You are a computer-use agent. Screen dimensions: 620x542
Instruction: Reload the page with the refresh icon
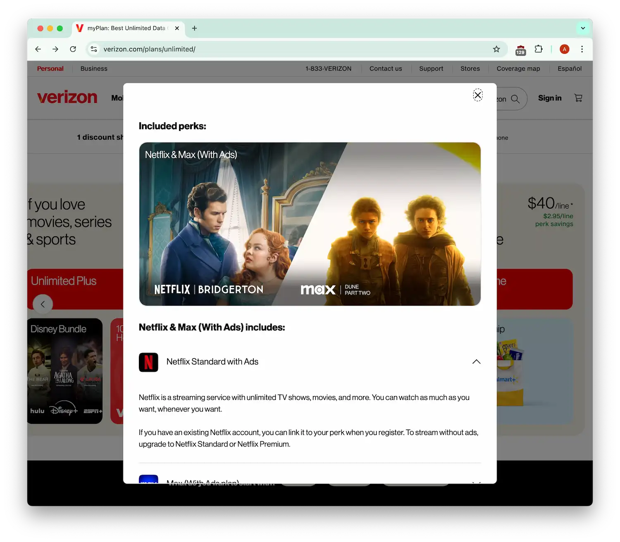(x=73, y=49)
